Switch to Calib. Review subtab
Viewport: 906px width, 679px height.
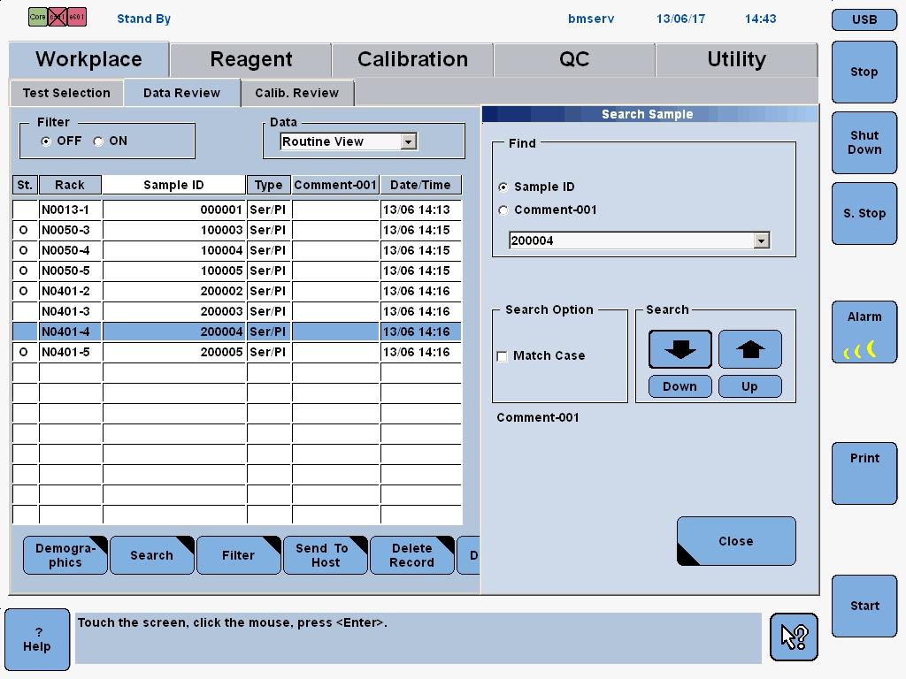coord(297,93)
